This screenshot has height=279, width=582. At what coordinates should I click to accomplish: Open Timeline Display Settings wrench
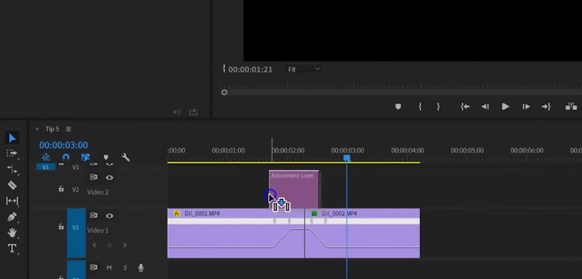click(x=125, y=157)
